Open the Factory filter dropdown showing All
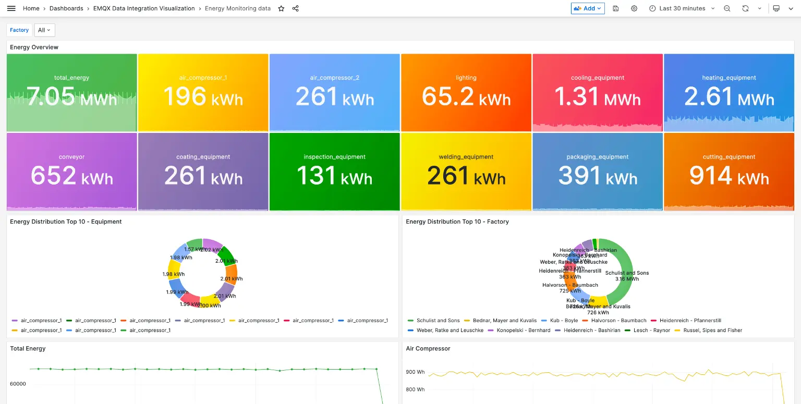The width and height of the screenshot is (801, 404). [x=44, y=30]
